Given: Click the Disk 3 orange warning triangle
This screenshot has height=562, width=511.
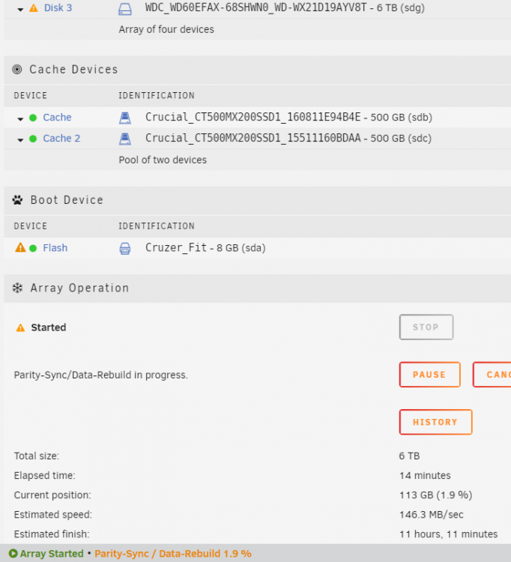Looking at the screenshot, I should click(x=33, y=8).
